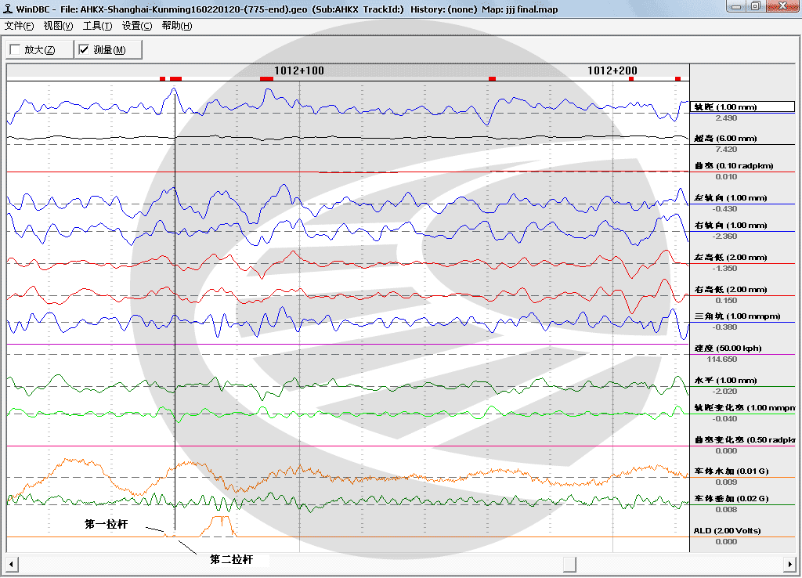Select the 曲率变化率 channel label
Image resolution: width=802 pixels, height=578 pixels.
[x=744, y=440]
